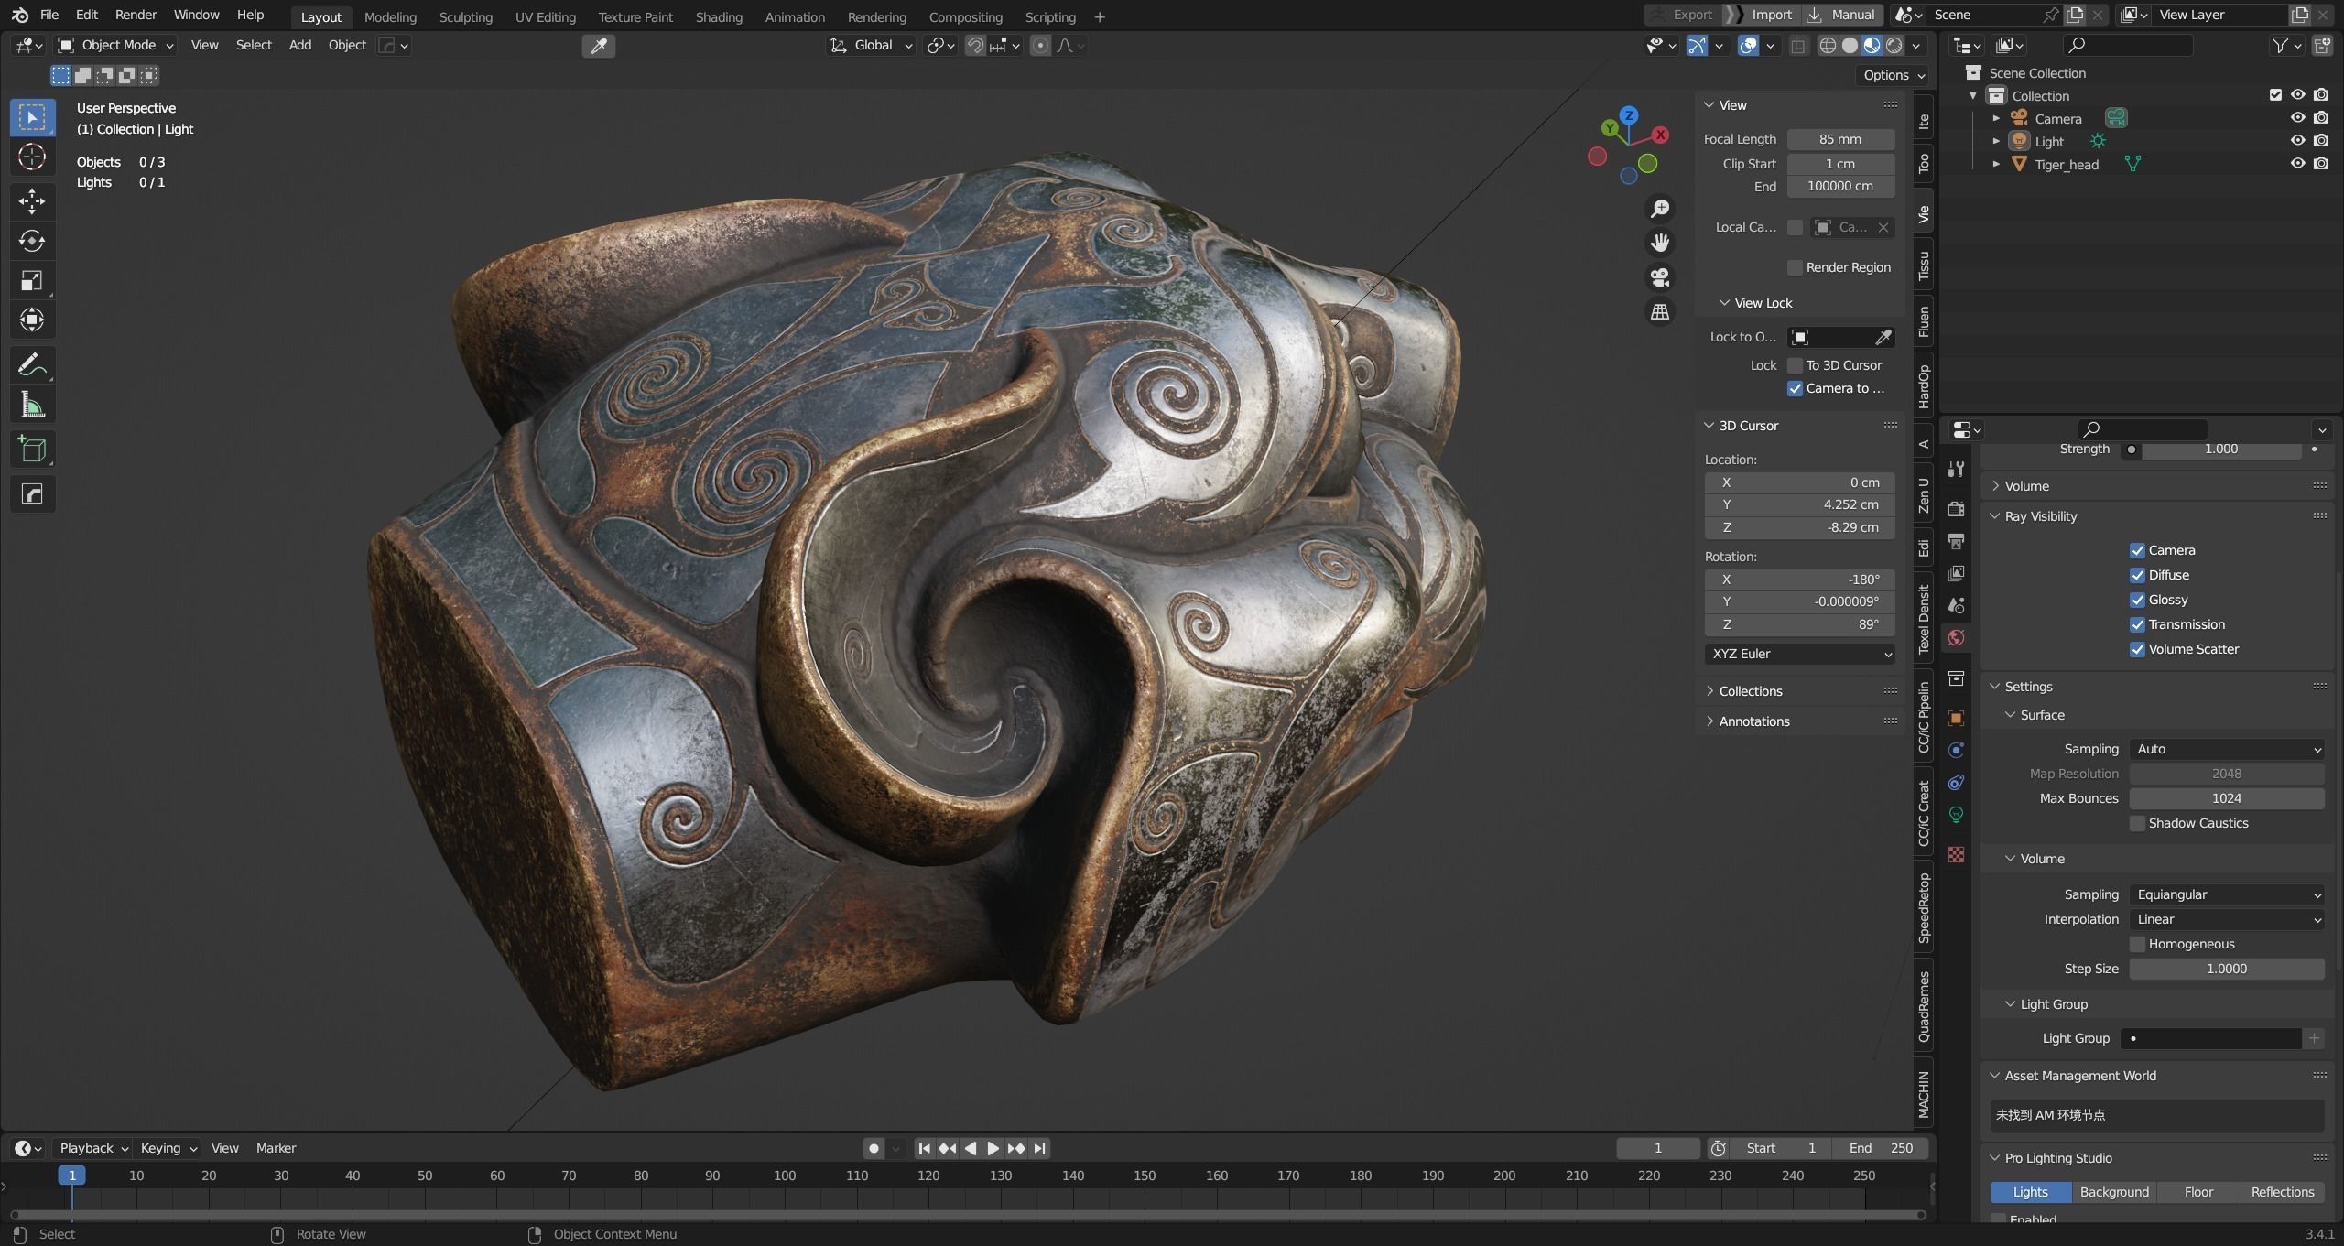Screen dimensions: 2344x1246
Task: Toggle Render Region checkbox
Action: tap(1795, 267)
